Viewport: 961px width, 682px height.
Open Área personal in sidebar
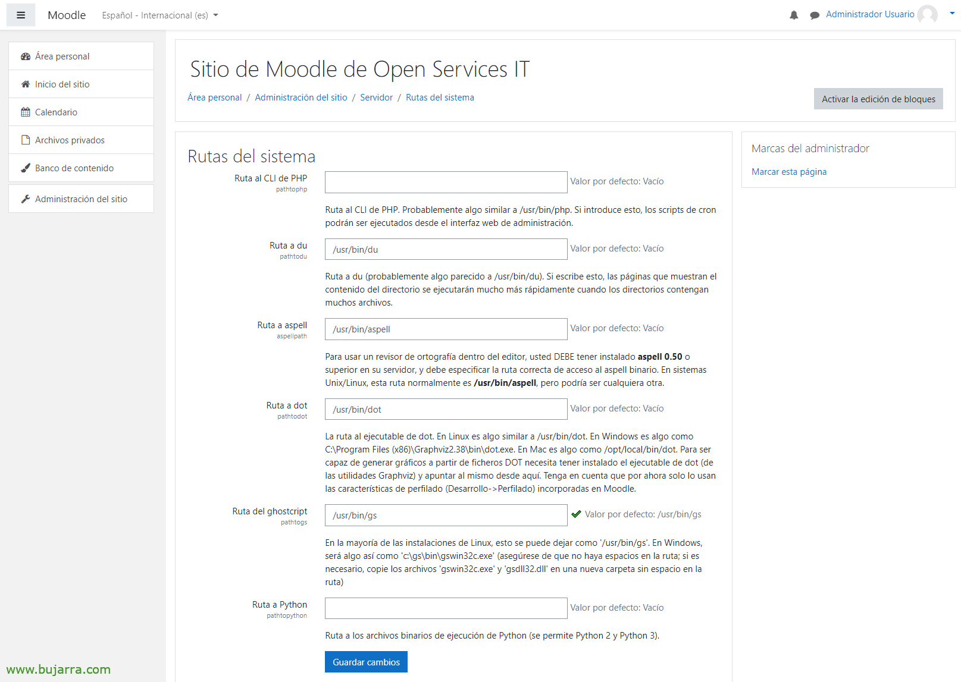tap(82, 56)
